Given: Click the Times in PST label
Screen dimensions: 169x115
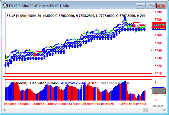Looking at the screenshot, I should pyautogui.click(x=158, y=106).
